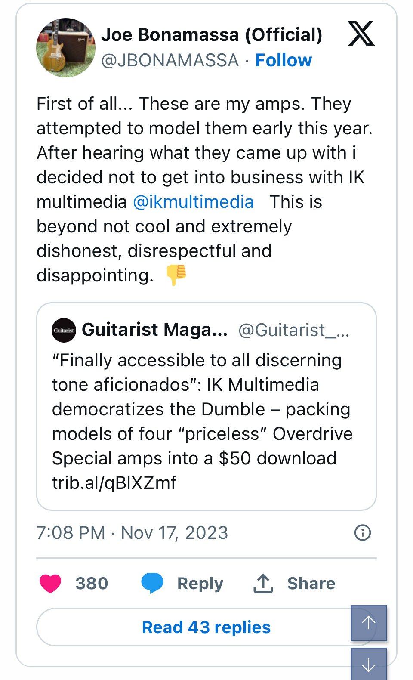
Task: Click the X logo icon
Action: [x=361, y=34]
